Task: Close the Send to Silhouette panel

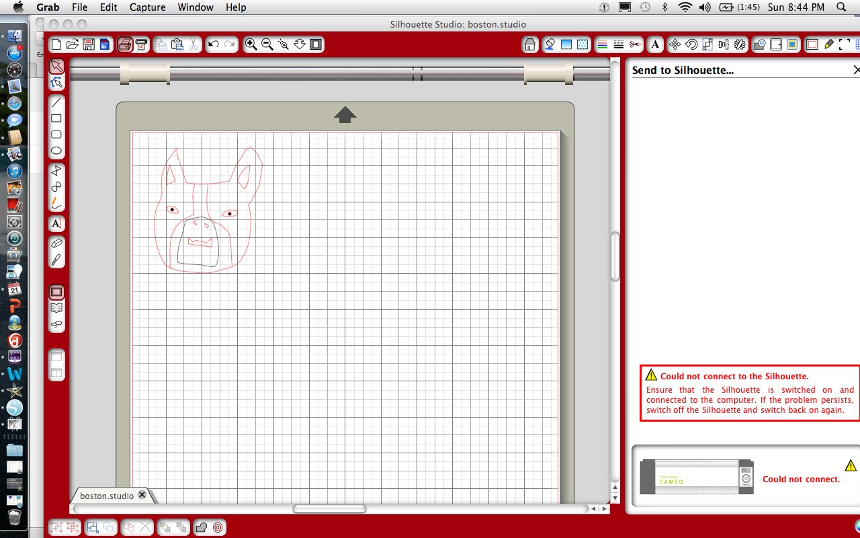Action: [856, 70]
